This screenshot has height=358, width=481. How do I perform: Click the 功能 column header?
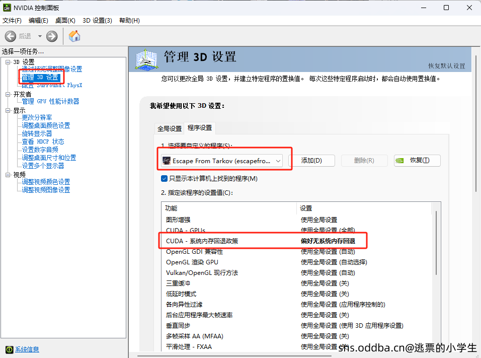229,208
